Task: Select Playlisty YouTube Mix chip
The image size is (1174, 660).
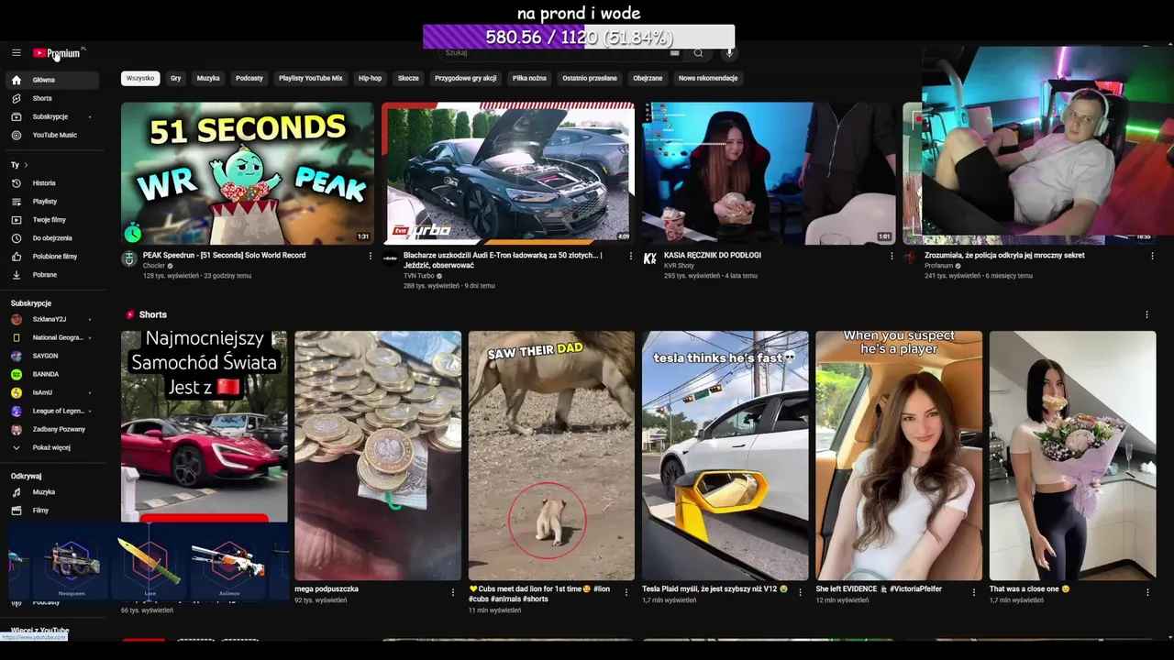Action: click(311, 79)
